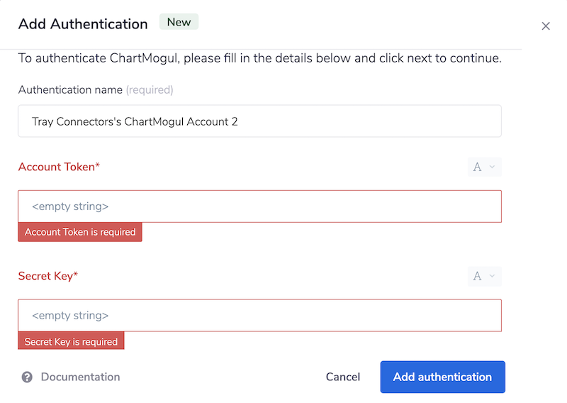Open the Documentation link
Screen dimensions: 567x403
pyautogui.click(x=80, y=377)
